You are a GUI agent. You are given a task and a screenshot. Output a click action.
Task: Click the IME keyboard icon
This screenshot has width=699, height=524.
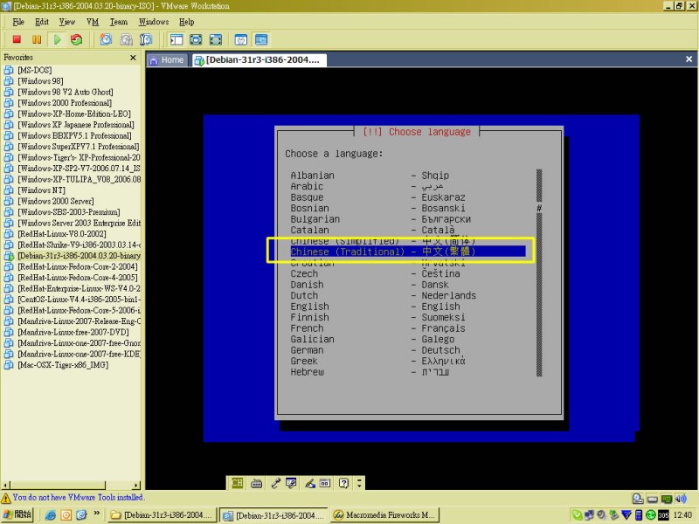coord(256,483)
